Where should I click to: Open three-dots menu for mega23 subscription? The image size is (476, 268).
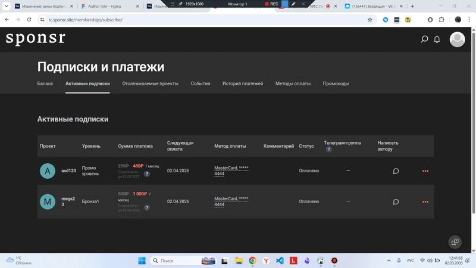(425, 202)
